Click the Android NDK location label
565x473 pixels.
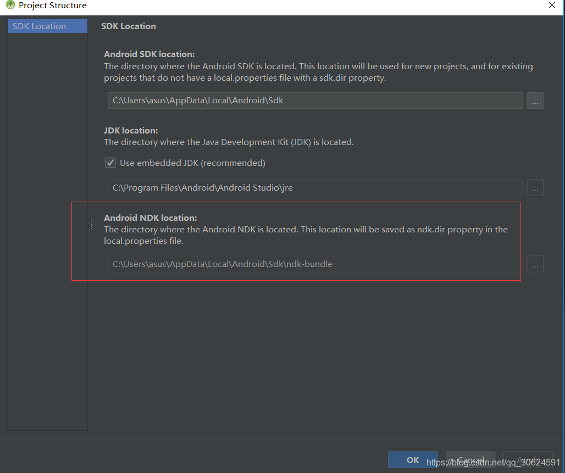coord(150,218)
